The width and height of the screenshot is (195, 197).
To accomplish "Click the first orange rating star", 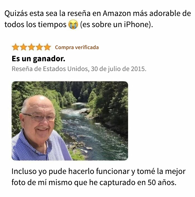I will pyautogui.click(x=16, y=47).
